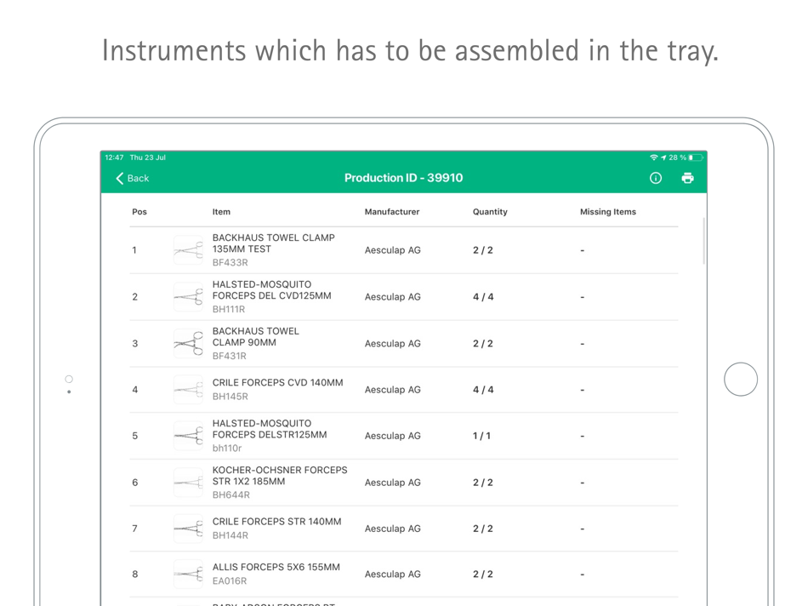The image size is (808, 606).
Task: Tap Aesculap AG on the first row
Action: 393,249
